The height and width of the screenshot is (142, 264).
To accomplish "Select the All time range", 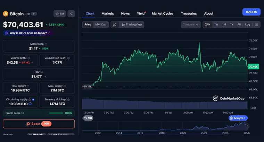I will coord(239,25).
